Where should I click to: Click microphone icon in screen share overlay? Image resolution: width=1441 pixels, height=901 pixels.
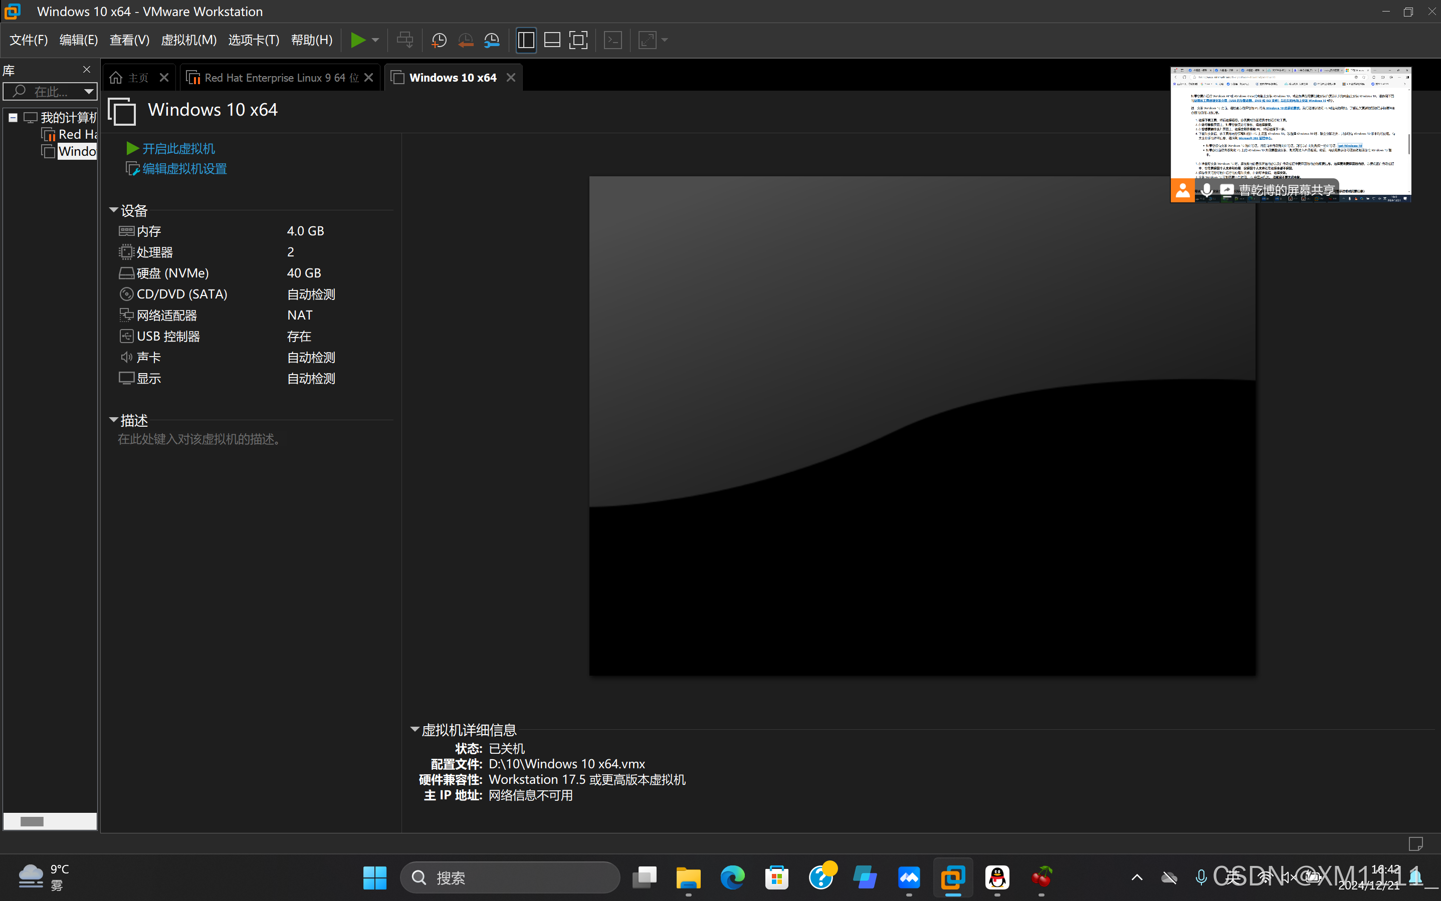coord(1207,190)
